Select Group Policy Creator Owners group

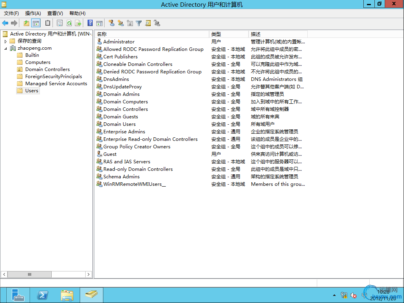tap(137, 147)
